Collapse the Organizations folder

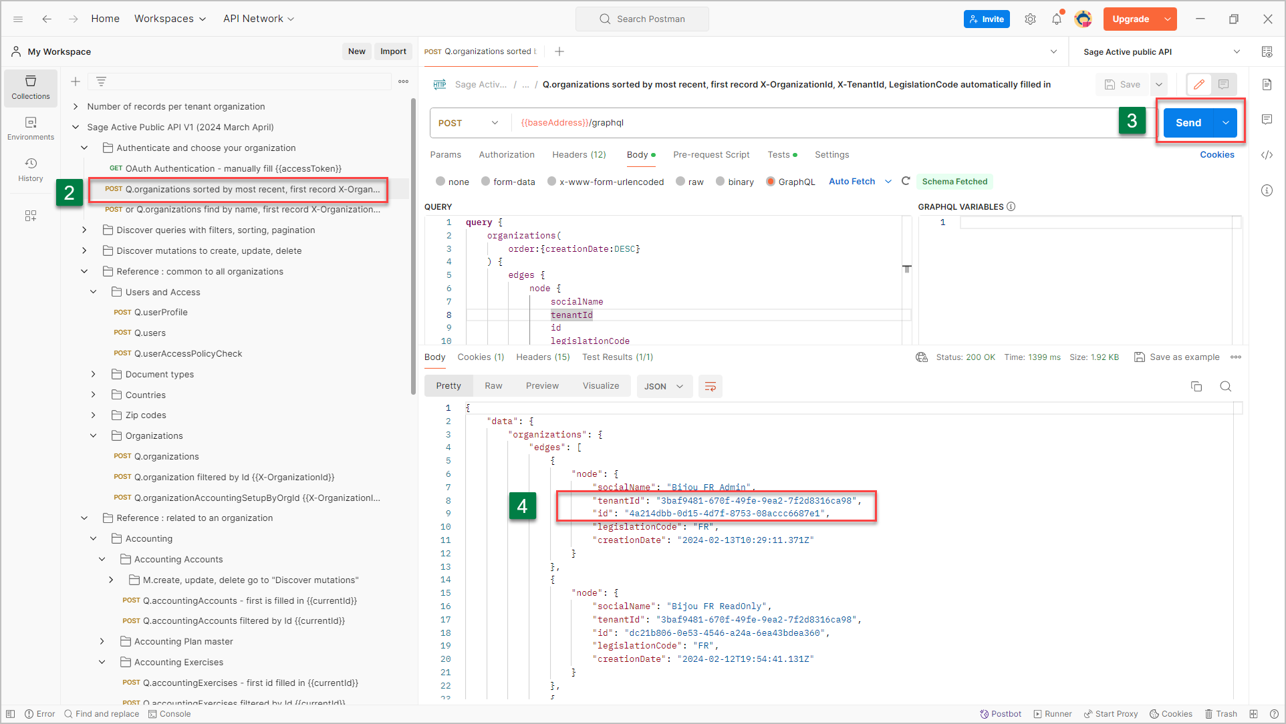click(x=93, y=435)
